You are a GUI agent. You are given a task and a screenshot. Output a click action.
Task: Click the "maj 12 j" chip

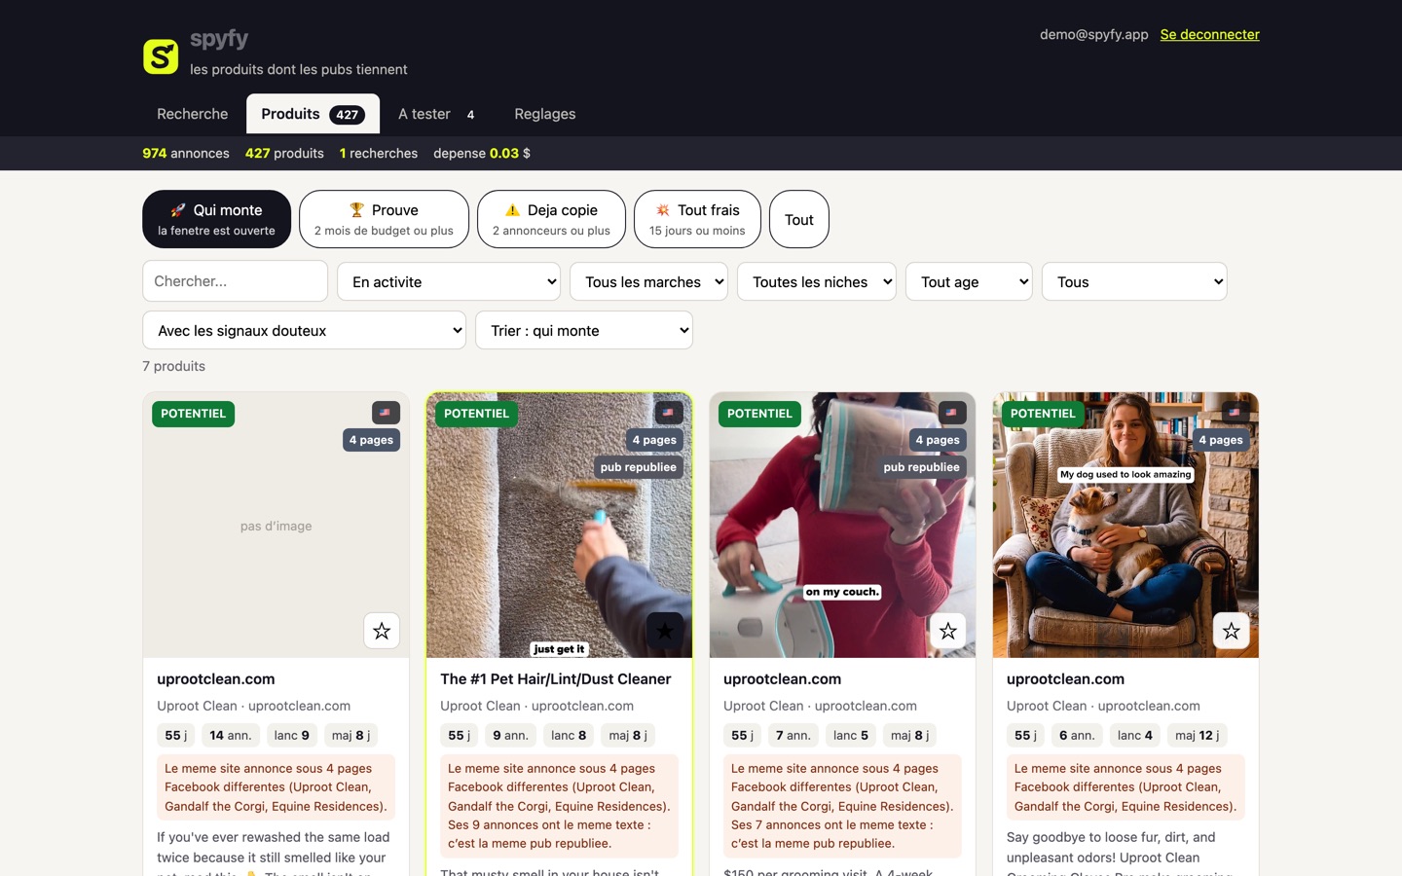[x=1198, y=735]
